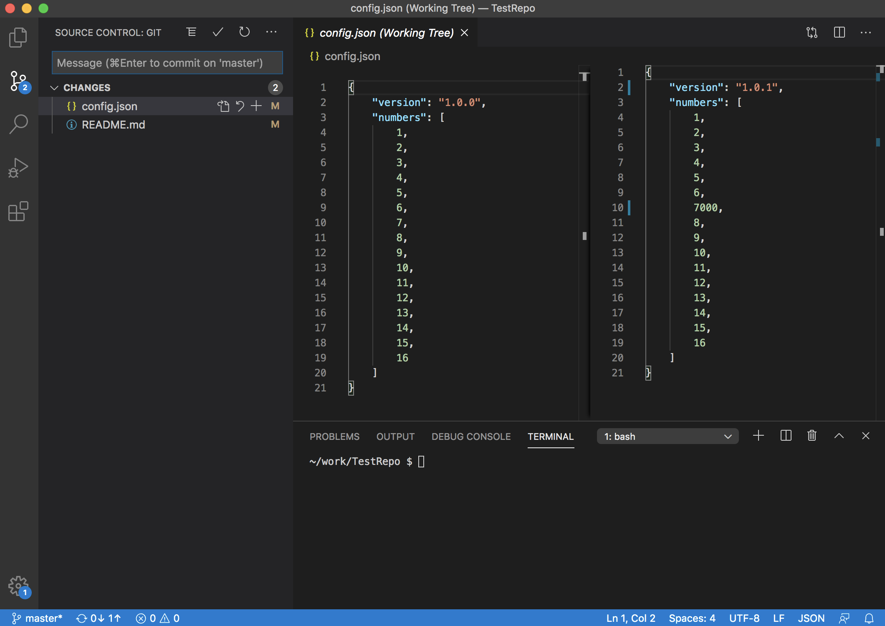Viewport: 885px width, 626px height.
Task: Switch to the DEBUG CONSOLE tab
Action: [x=471, y=437]
